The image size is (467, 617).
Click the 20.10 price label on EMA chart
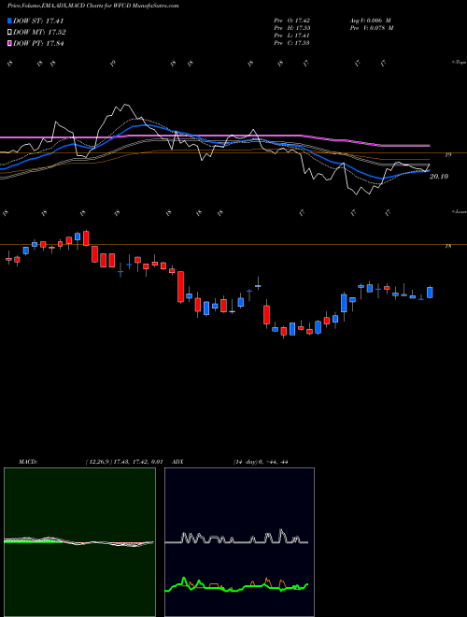(439, 177)
